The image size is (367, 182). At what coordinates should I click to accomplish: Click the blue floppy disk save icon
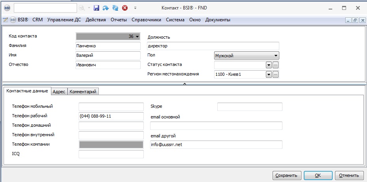[96, 8]
